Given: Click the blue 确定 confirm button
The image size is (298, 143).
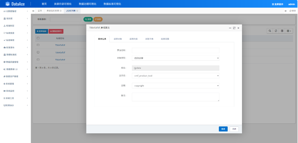Looking at the screenshot, I should [223, 129].
